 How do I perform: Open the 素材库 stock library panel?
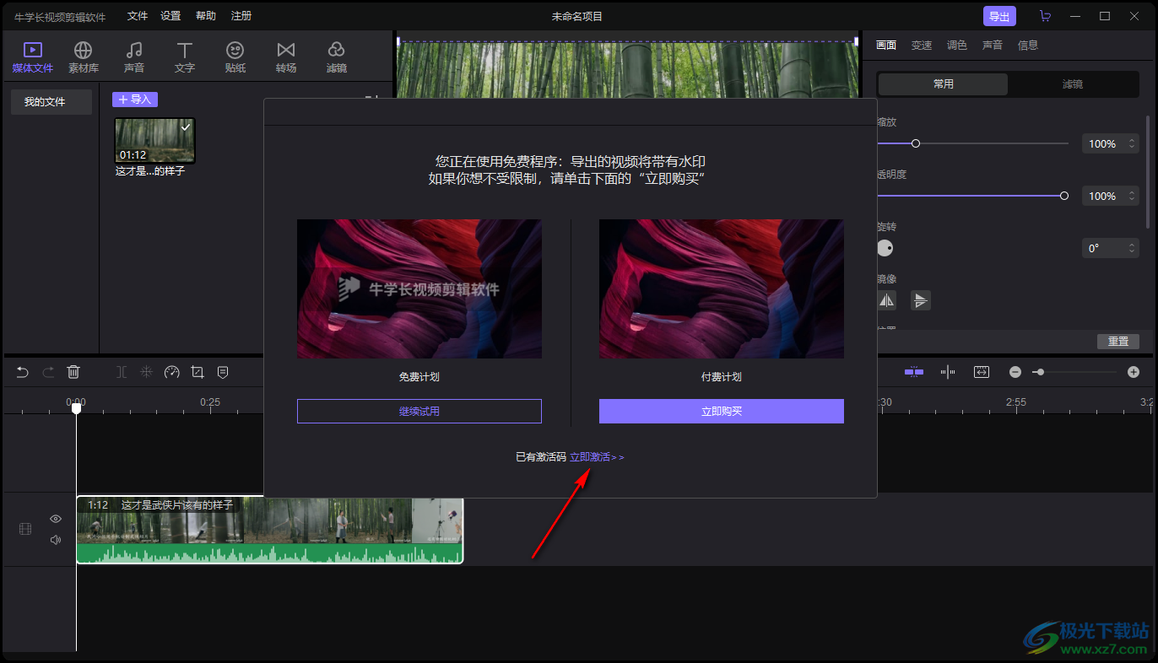tap(83, 57)
